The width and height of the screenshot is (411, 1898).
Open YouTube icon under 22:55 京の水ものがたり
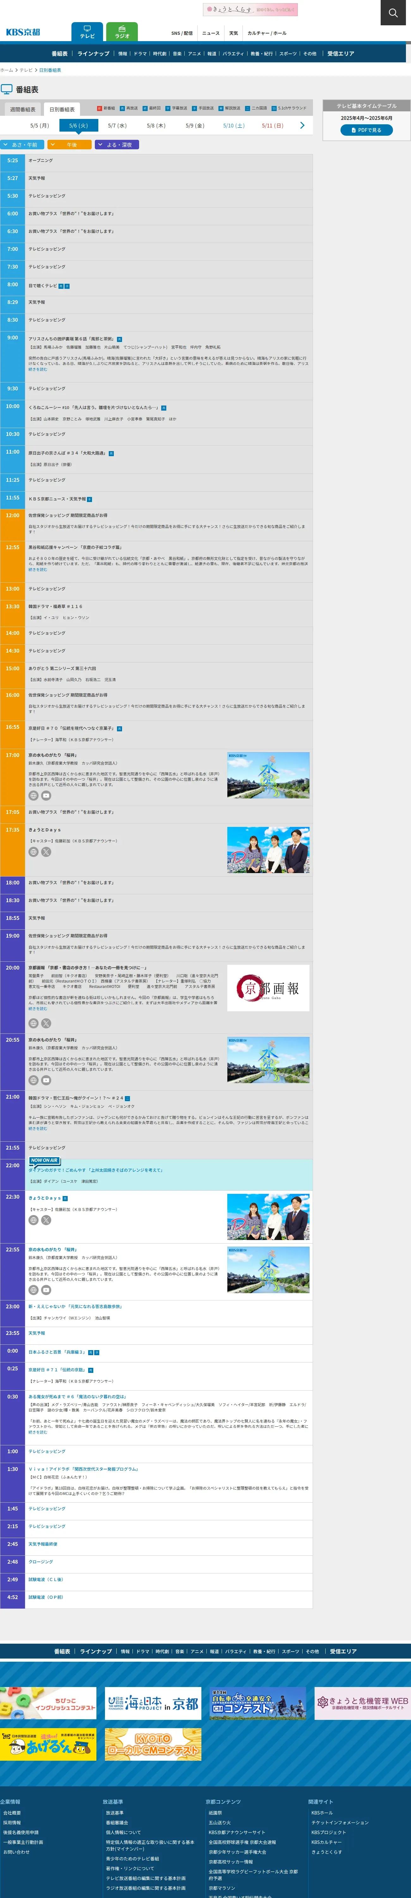click(x=46, y=1290)
